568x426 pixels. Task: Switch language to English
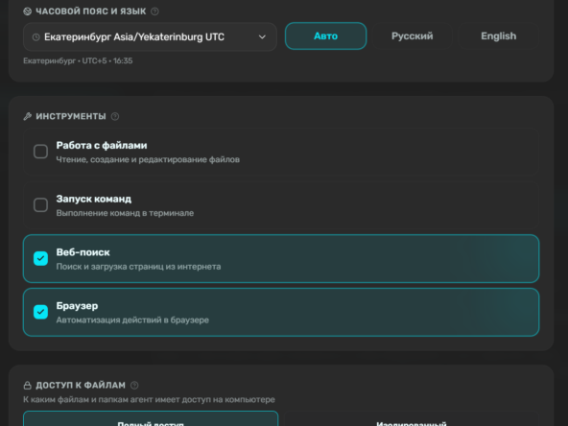pos(499,35)
